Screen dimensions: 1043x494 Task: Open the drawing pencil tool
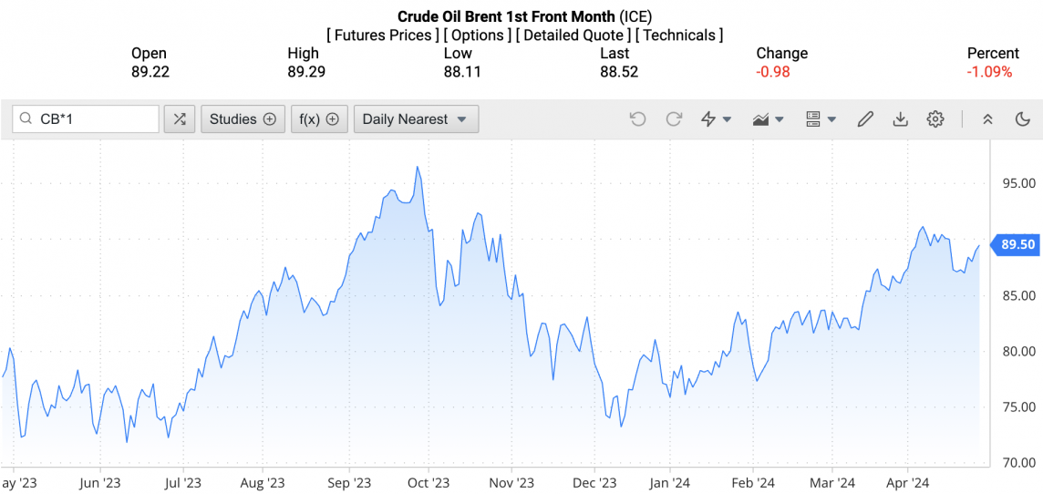(x=865, y=119)
